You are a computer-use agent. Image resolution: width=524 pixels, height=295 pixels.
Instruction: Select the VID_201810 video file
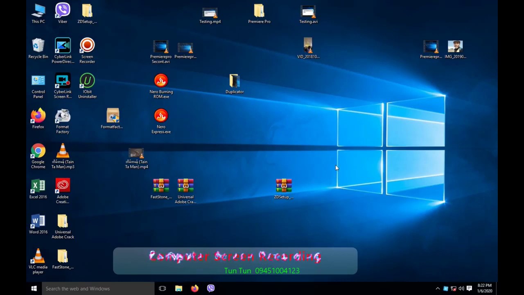pyautogui.click(x=308, y=48)
